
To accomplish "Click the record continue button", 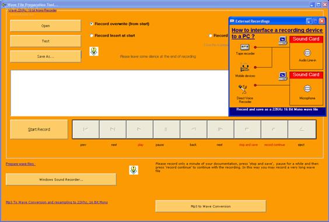I will point(274,129).
